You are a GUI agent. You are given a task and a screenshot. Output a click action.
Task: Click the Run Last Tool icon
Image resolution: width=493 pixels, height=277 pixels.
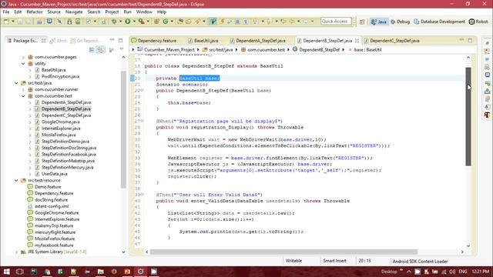tap(142, 22)
